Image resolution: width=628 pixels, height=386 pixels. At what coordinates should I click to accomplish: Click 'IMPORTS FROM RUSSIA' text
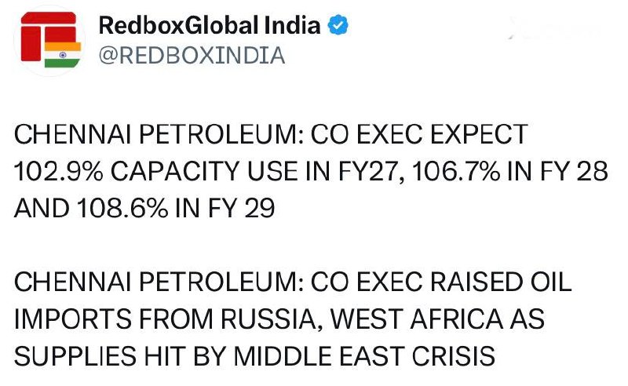click(166, 319)
